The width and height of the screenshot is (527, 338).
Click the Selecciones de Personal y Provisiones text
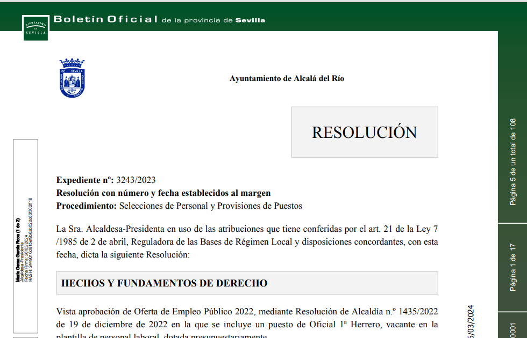pos(210,205)
